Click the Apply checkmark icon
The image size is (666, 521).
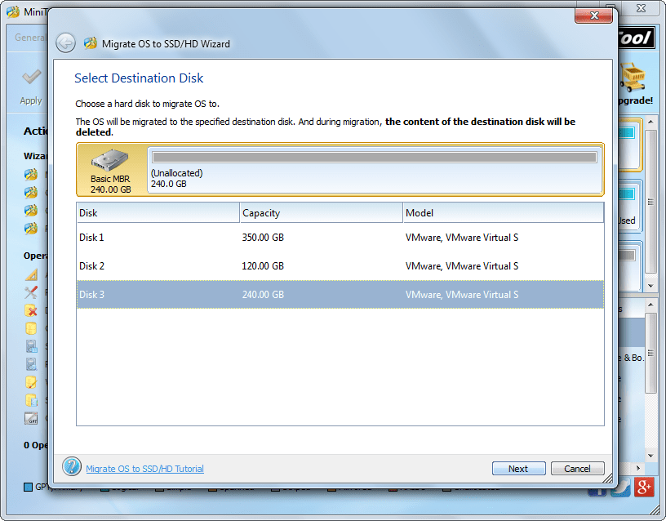(x=30, y=78)
